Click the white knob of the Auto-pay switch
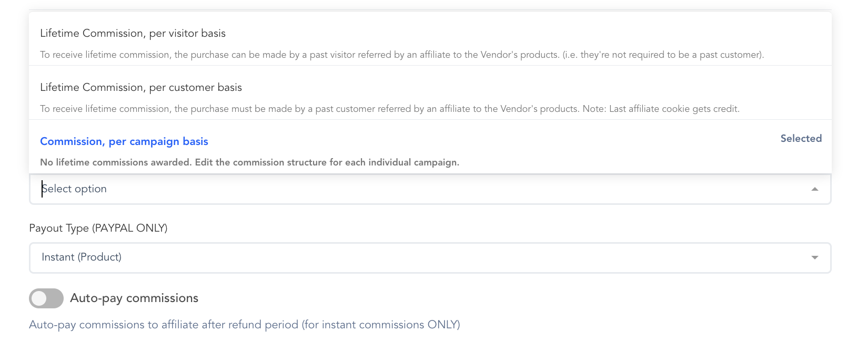847x353 pixels. 39,298
